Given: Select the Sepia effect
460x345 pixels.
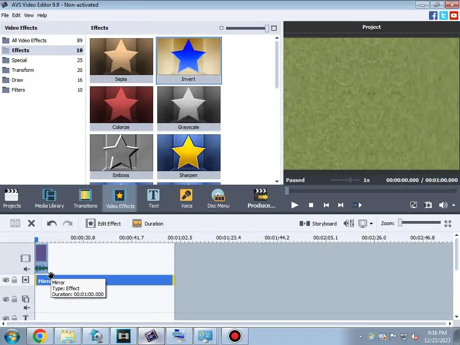Looking at the screenshot, I should click(121, 61).
